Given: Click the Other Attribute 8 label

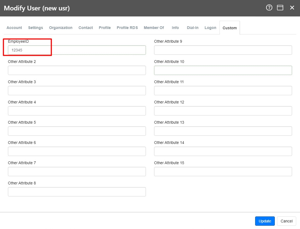Looking at the screenshot, I should coord(22,183).
